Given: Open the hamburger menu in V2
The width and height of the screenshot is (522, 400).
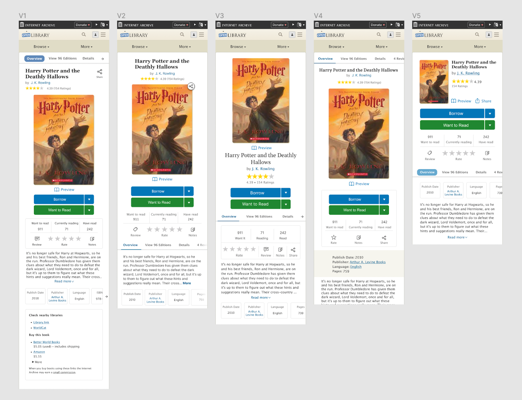Looking at the screenshot, I should 202,35.
